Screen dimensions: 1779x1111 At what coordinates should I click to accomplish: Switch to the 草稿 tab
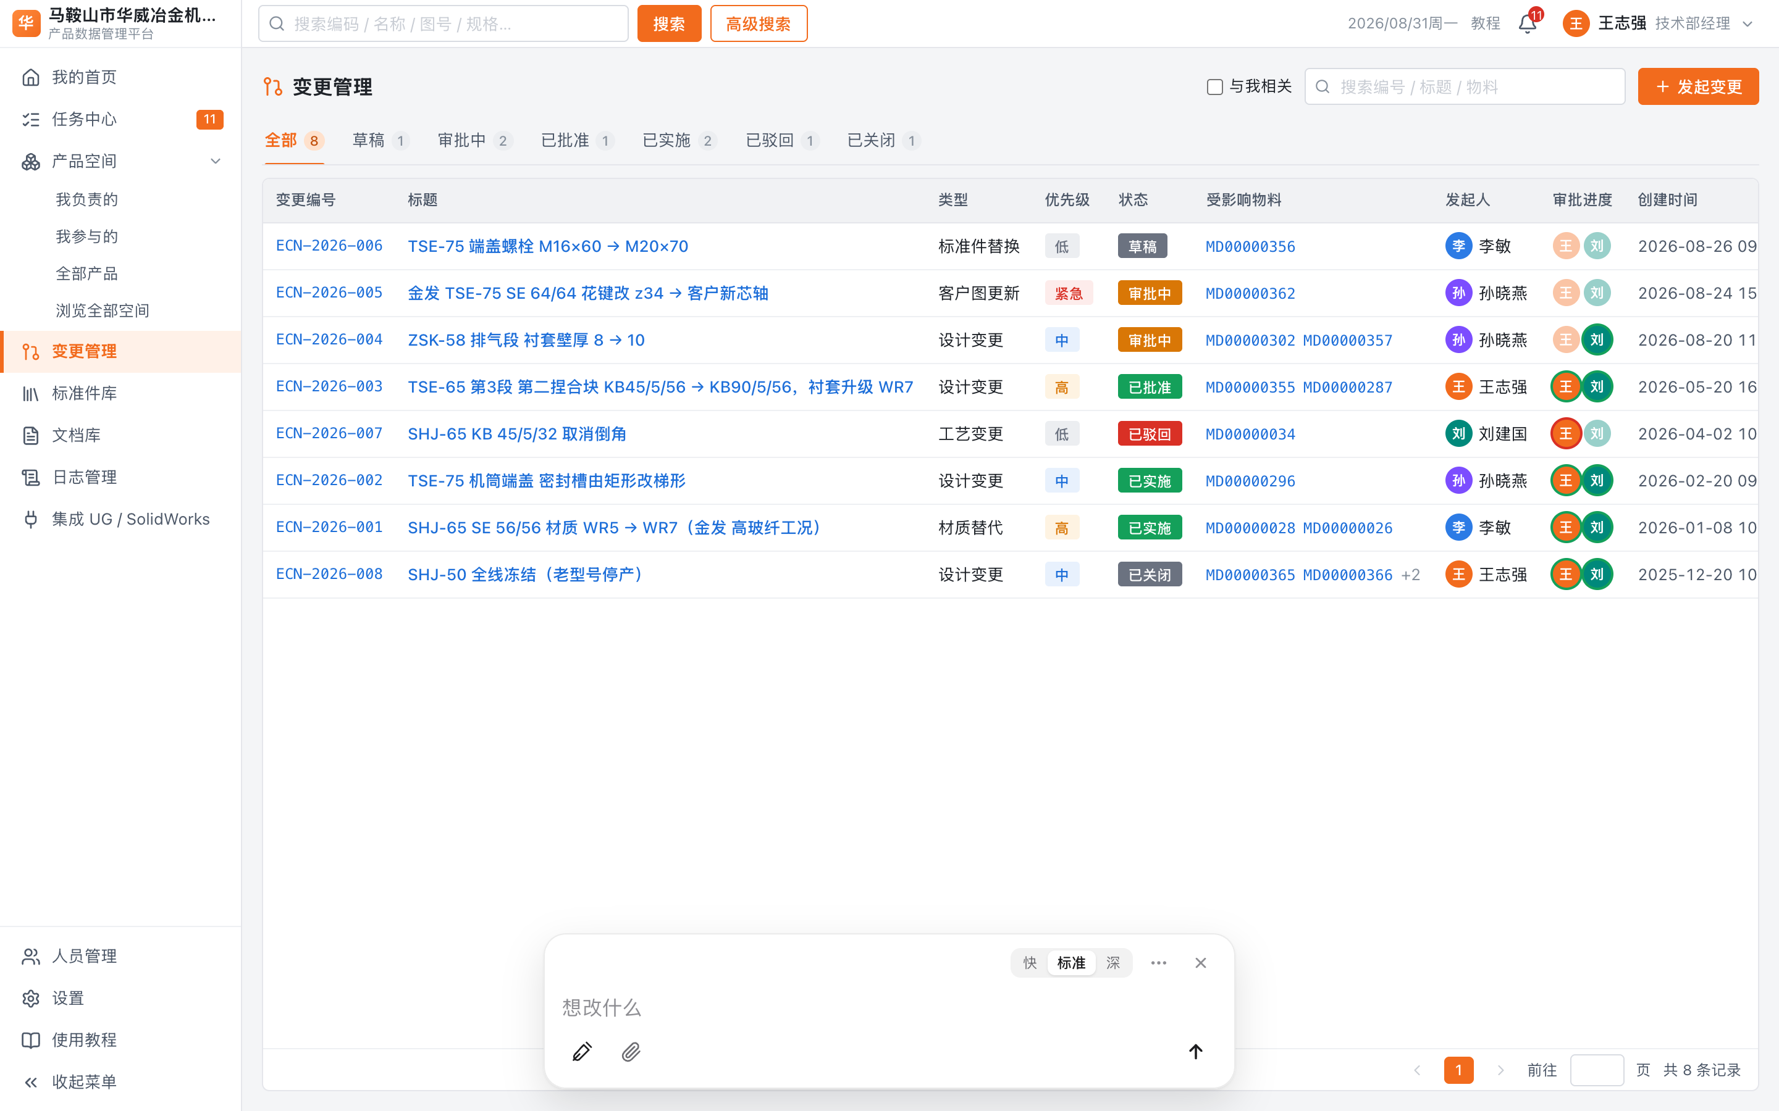pos(380,140)
